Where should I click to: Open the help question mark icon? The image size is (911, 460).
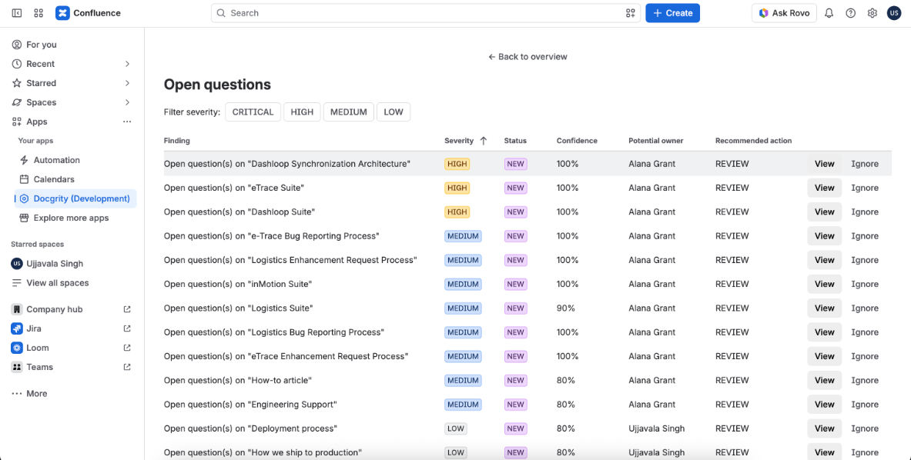click(851, 13)
